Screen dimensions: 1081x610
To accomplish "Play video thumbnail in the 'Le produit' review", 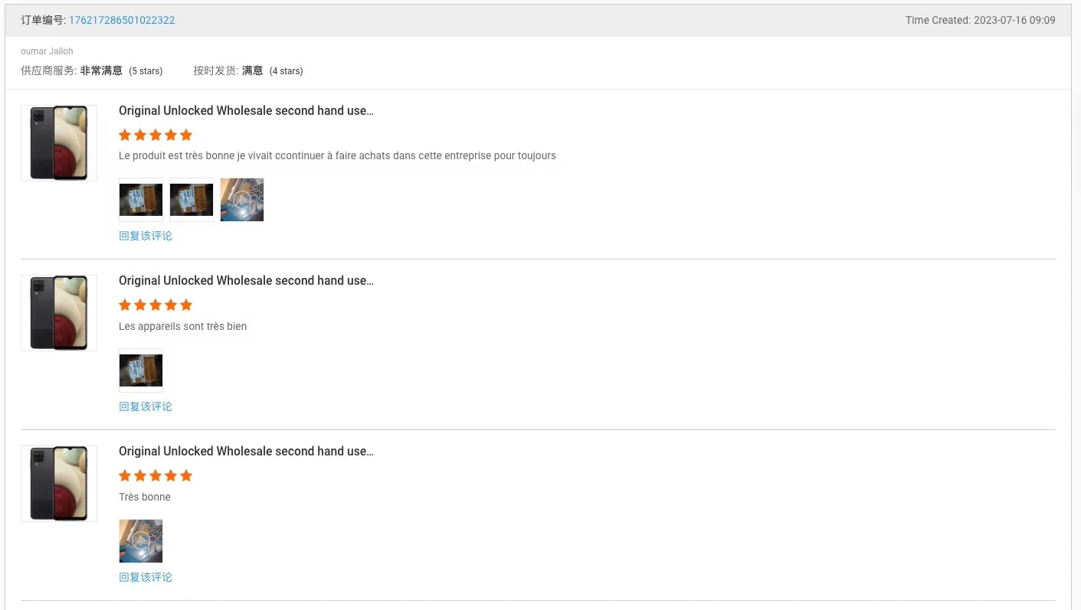I will click(242, 200).
